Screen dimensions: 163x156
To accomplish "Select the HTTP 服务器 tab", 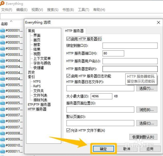I will 74,31.
